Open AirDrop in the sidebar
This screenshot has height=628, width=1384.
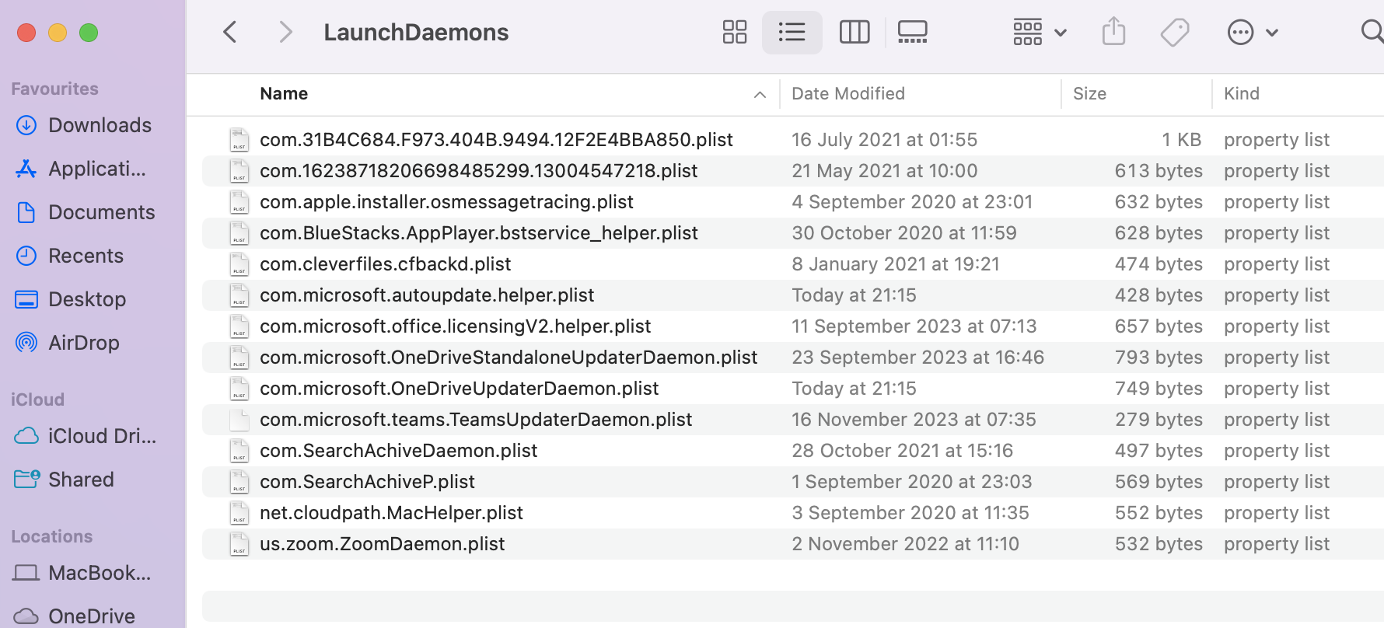(83, 343)
